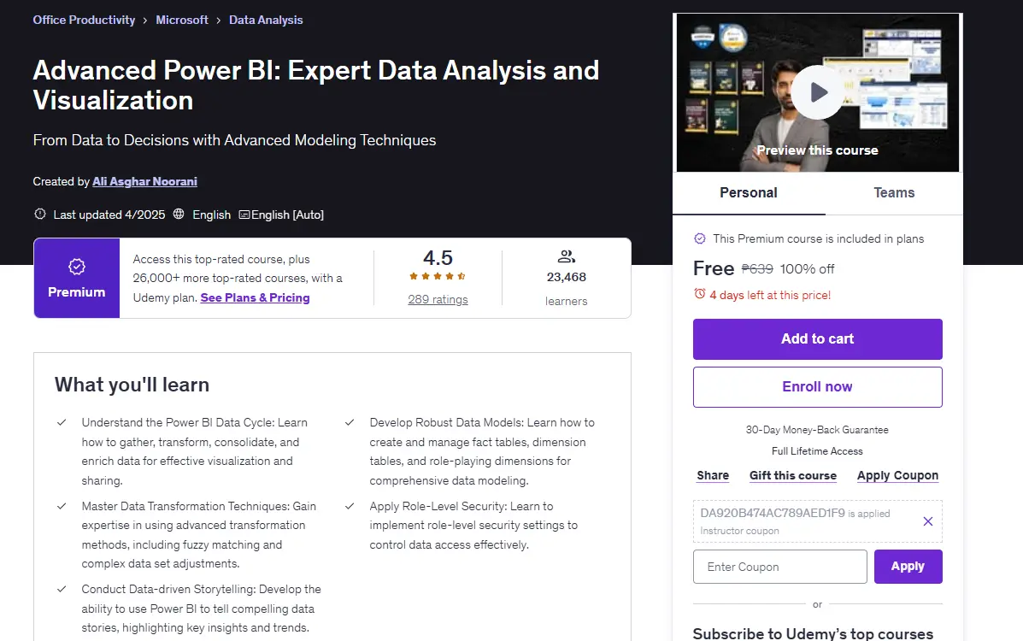Click the star rating icons
This screenshot has width=1023, height=641.
437,276
